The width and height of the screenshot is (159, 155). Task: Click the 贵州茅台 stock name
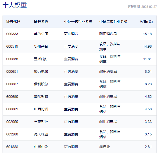coord(41,46)
